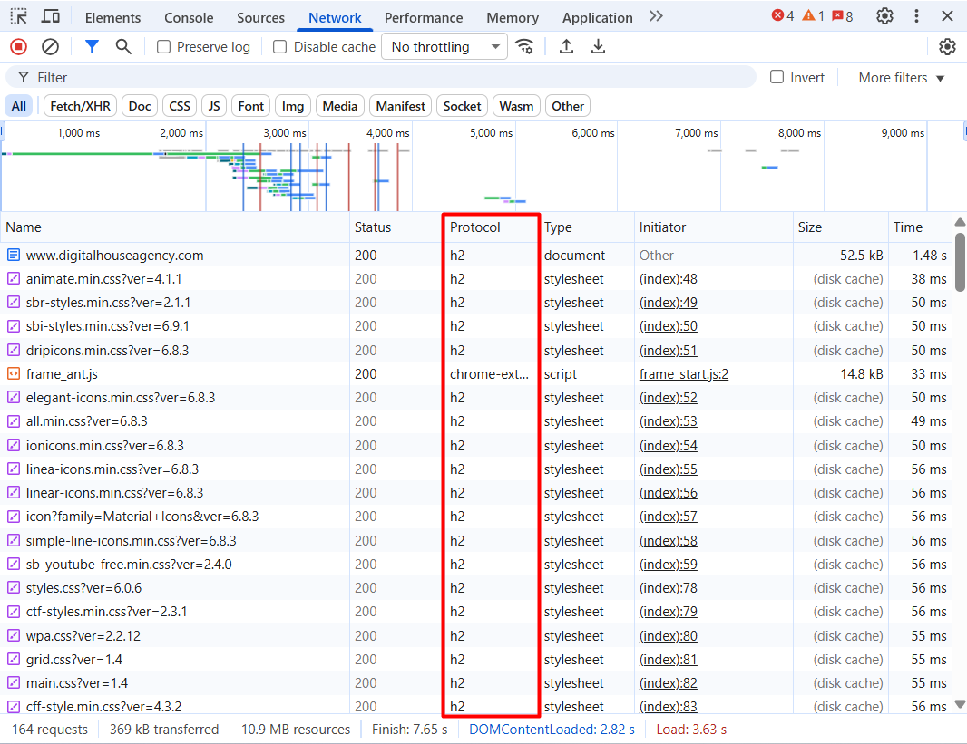The width and height of the screenshot is (967, 744).
Task: Show more DevTools tabs chevron
Action: (x=656, y=17)
